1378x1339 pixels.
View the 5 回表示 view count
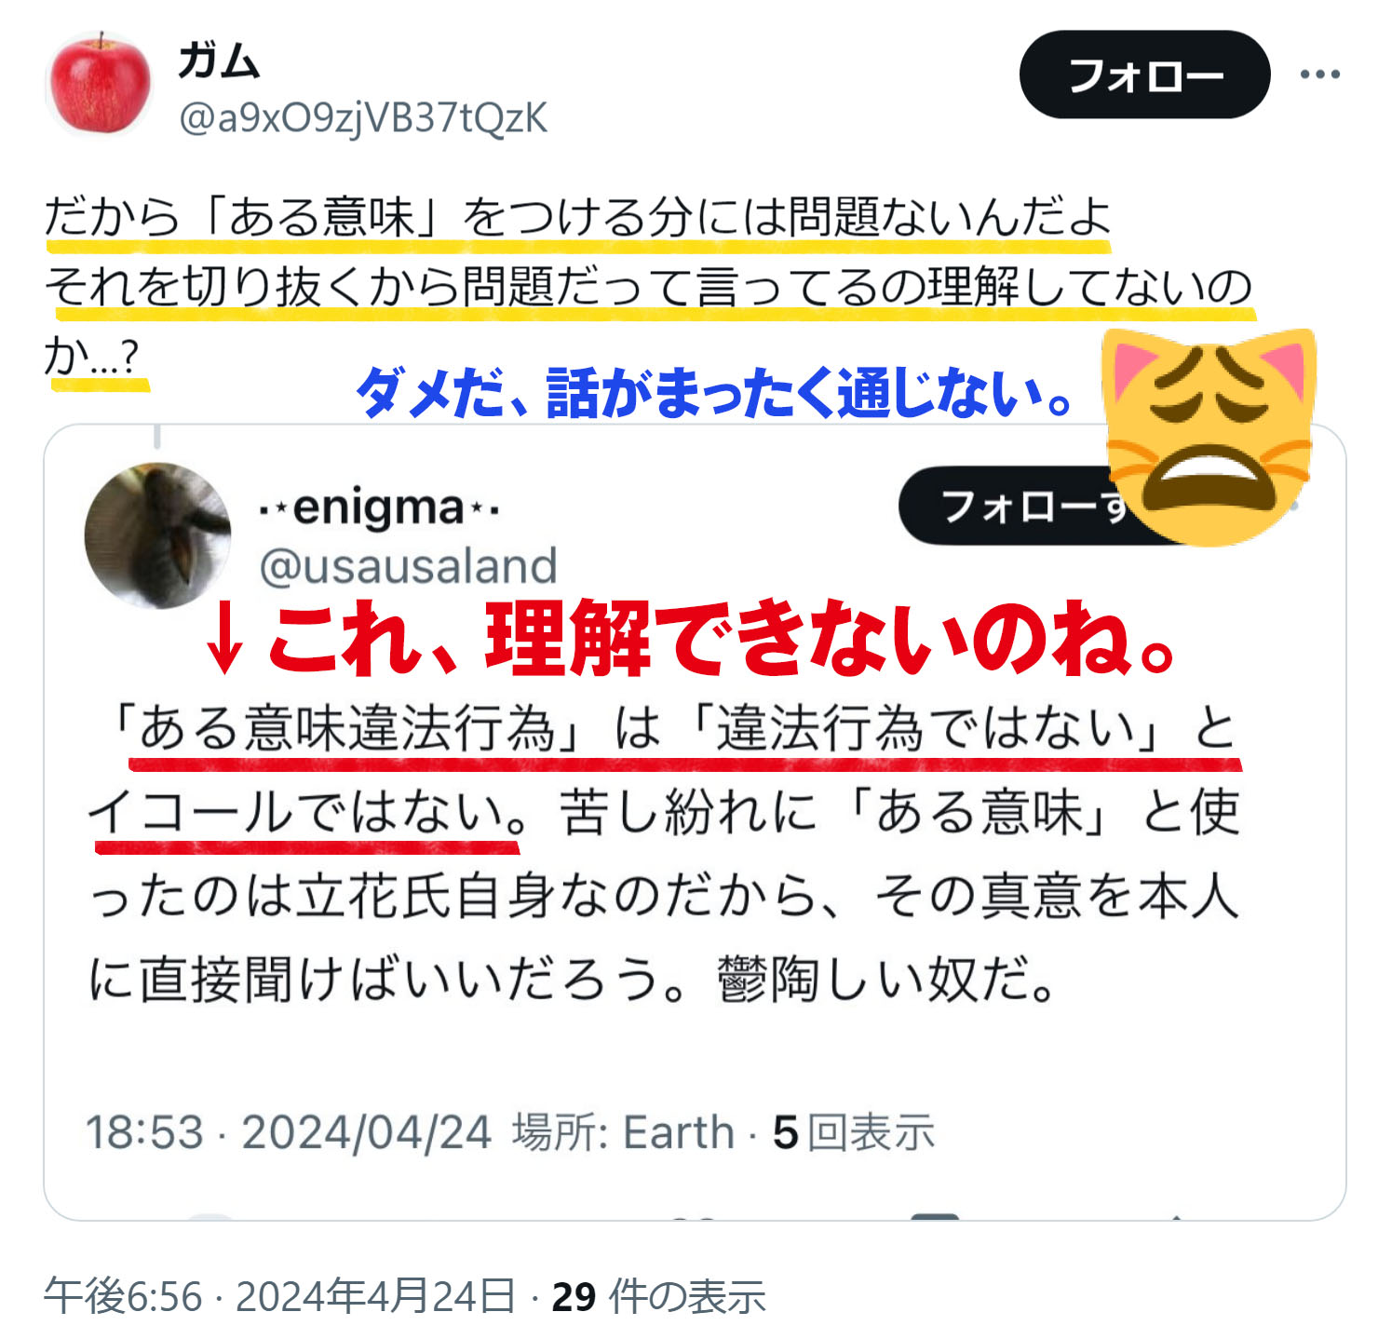(853, 1132)
